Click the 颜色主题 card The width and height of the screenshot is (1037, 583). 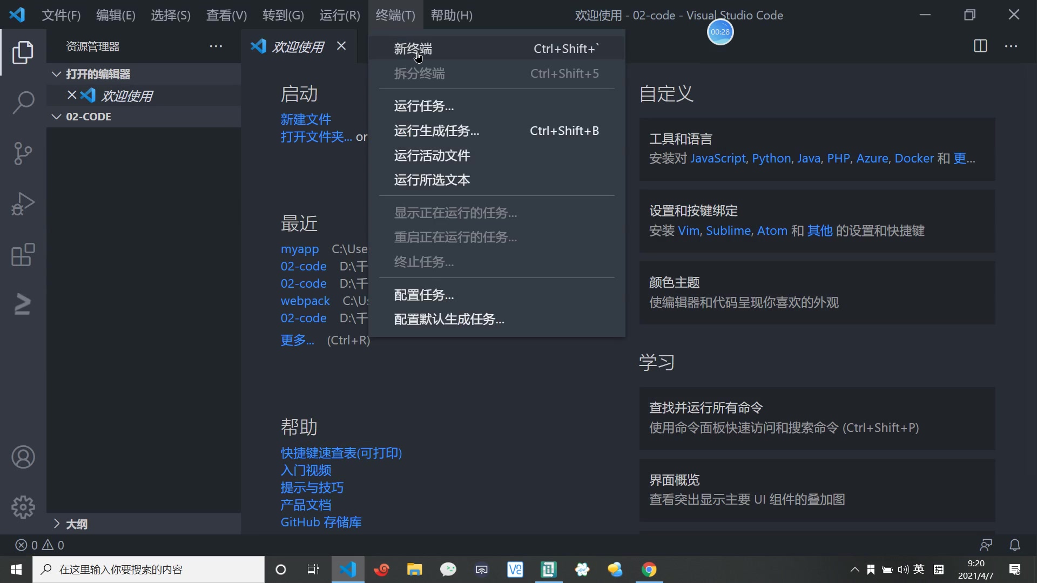tap(817, 293)
